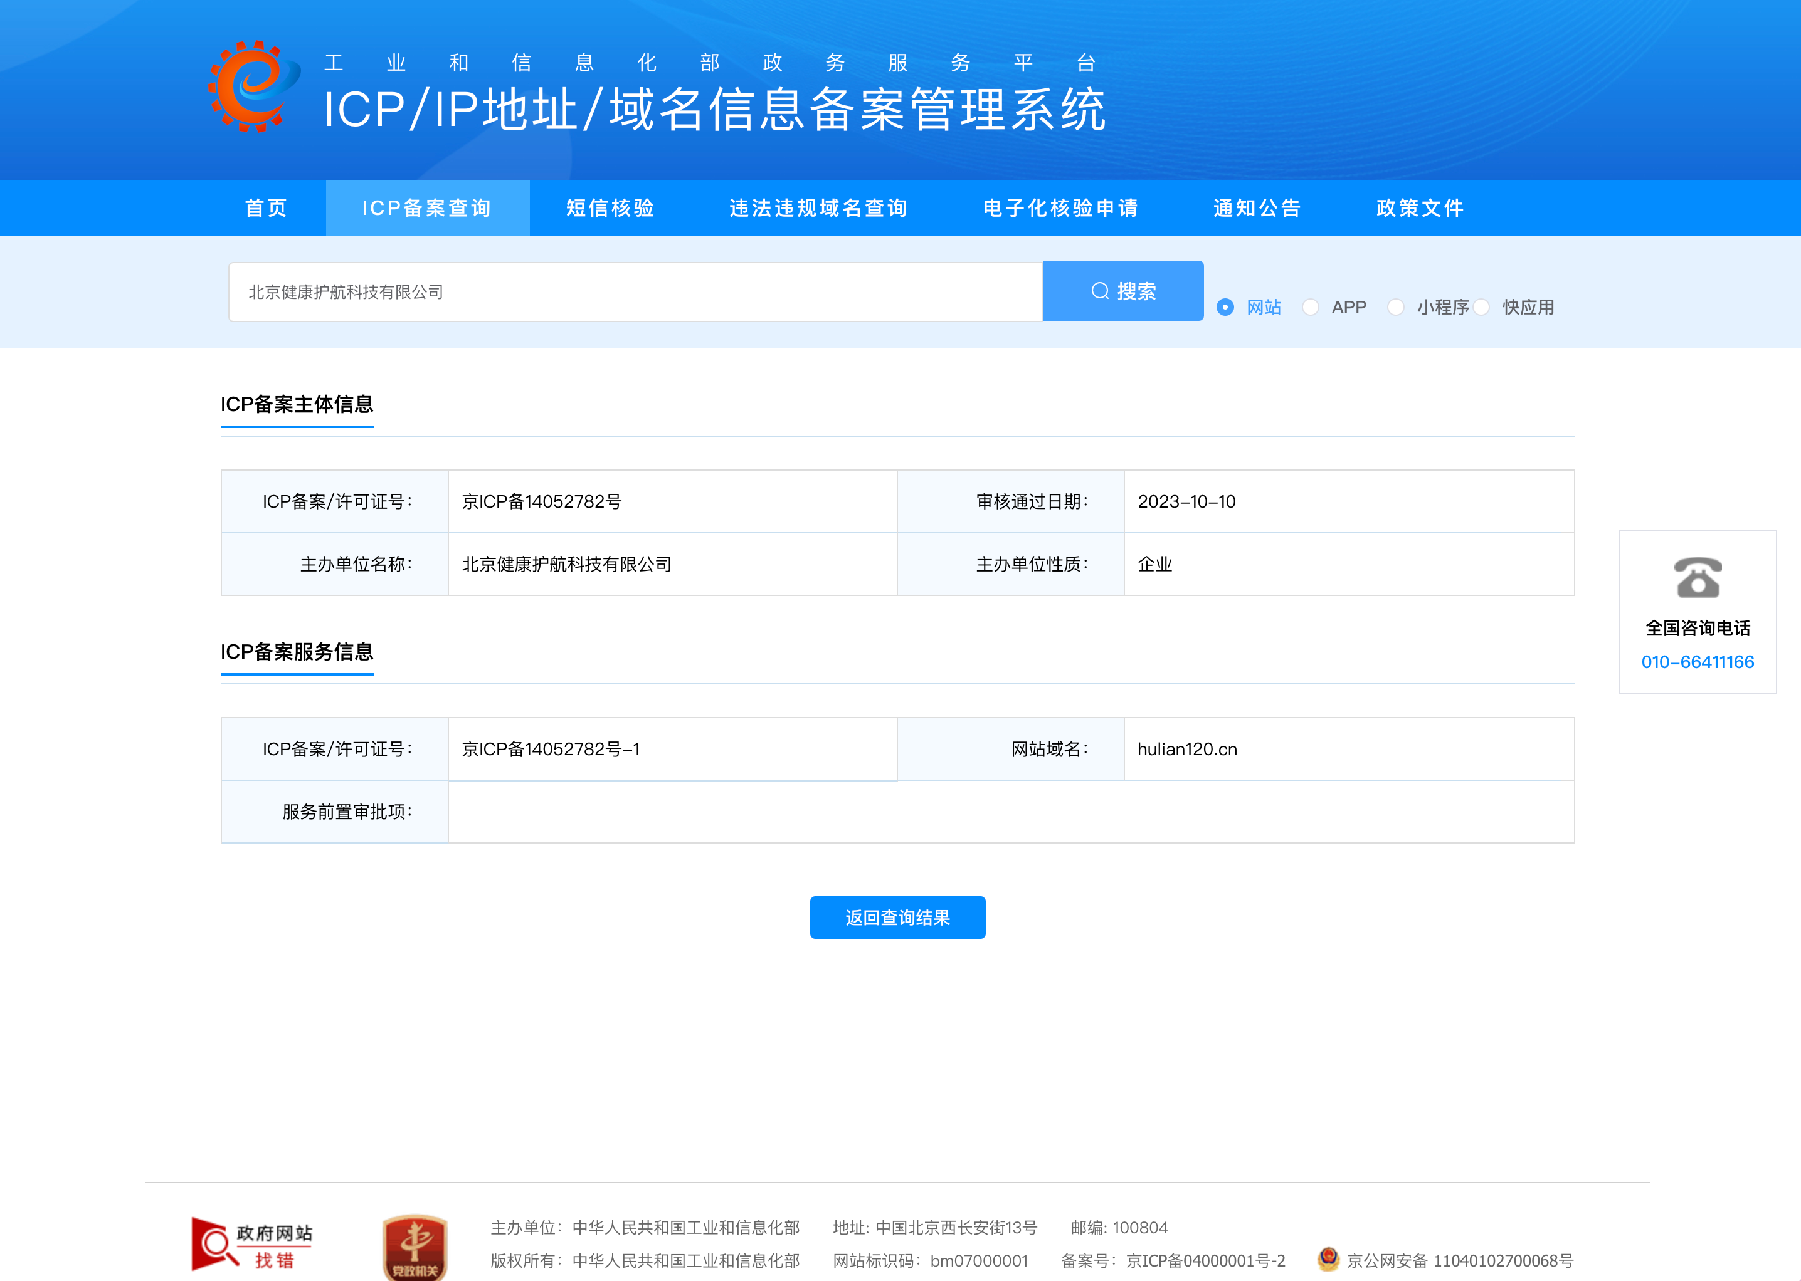Open the ICP备案查询 nav tab
This screenshot has width=1801, height=1281.
(x=427, y=208)
